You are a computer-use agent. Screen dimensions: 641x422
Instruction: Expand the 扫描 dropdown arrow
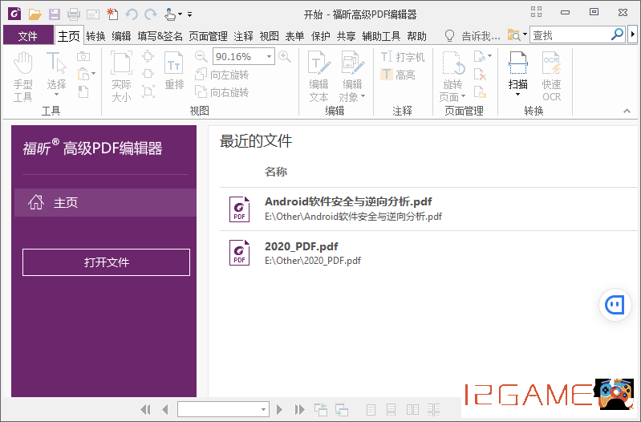coord(518,95)
